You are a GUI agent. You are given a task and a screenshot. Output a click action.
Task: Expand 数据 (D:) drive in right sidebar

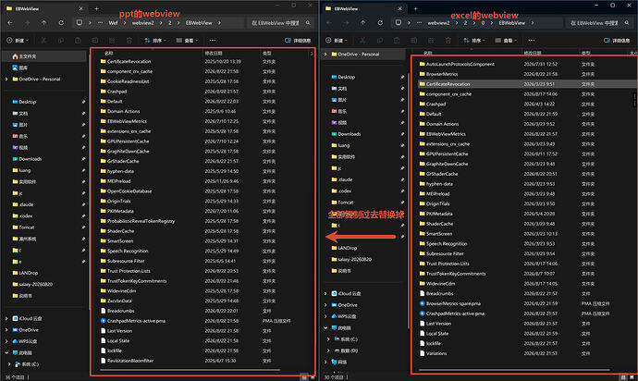(x=329, y=350)
